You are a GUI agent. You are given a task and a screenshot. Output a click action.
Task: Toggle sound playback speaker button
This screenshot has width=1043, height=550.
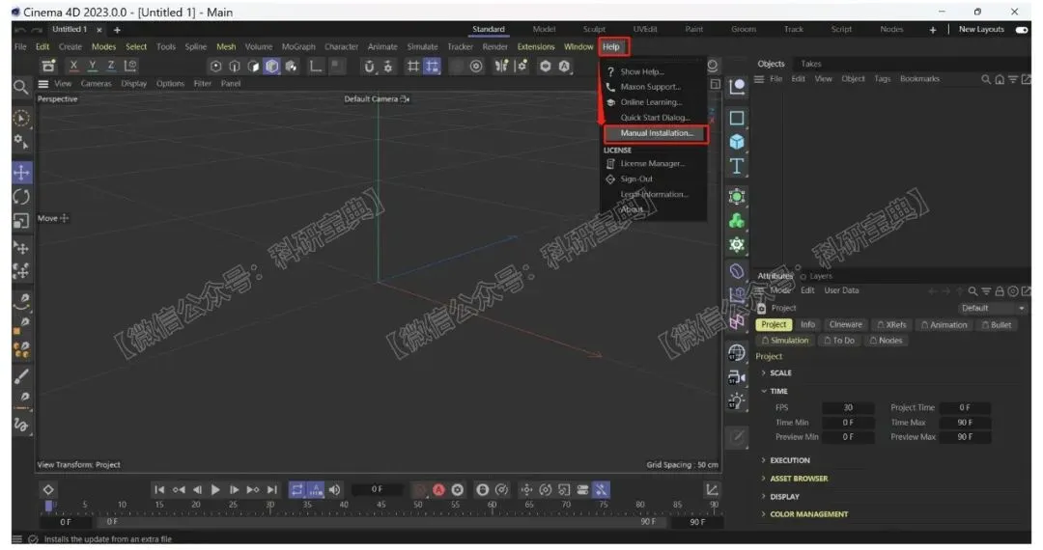click(x=334, y=489)
